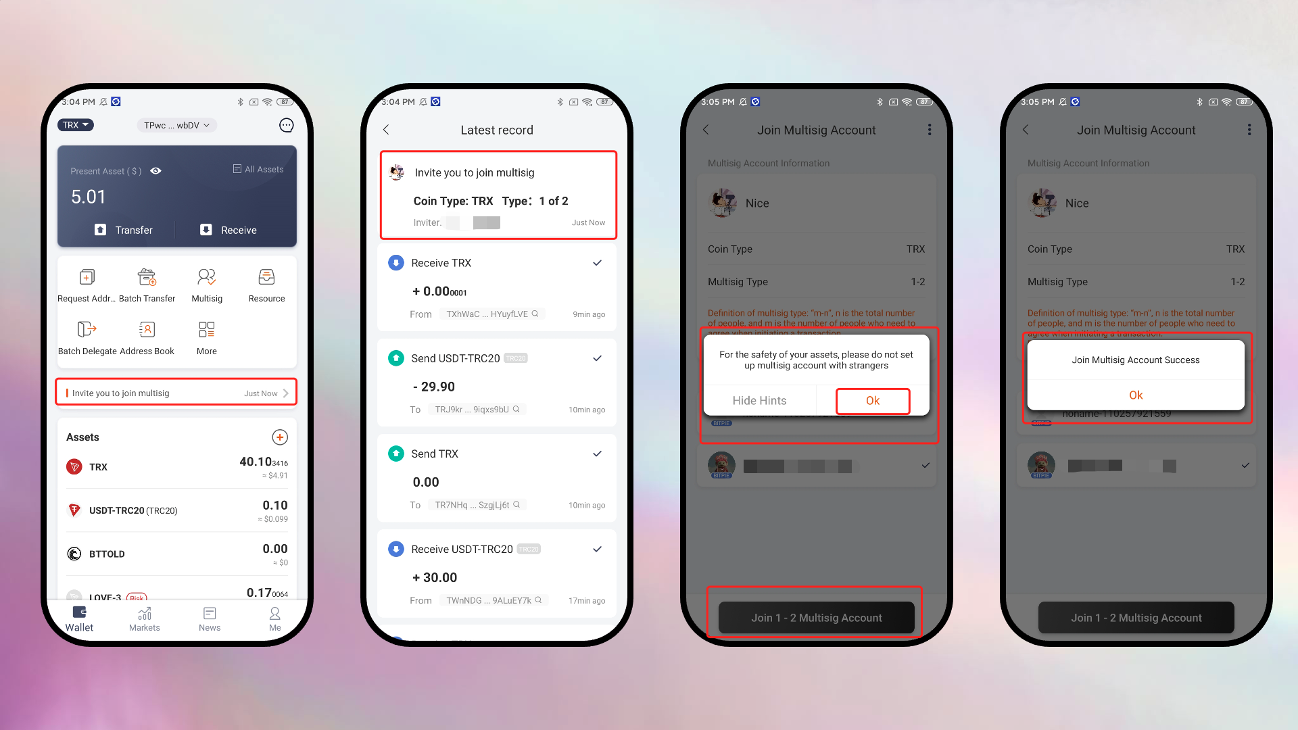Click Ok button on safety warning dialog

[x=872, y=400]
